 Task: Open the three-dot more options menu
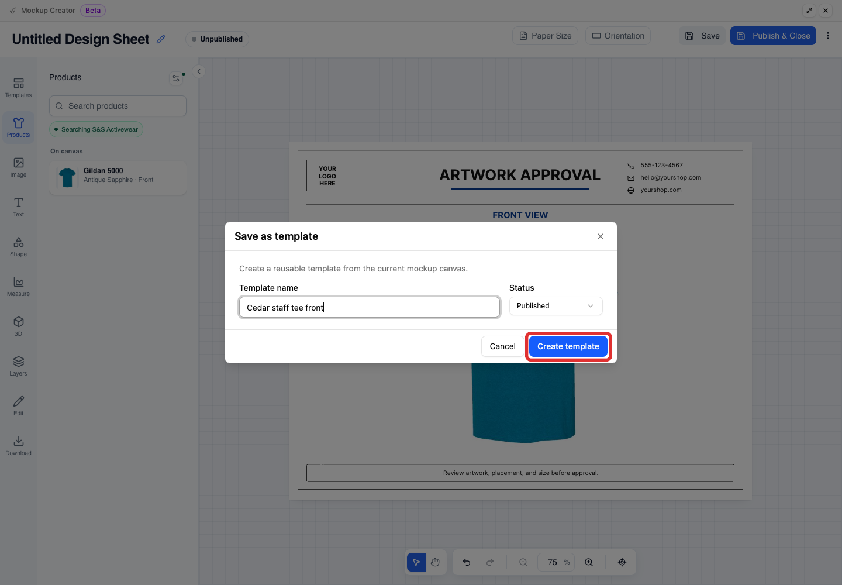[828, 36]
